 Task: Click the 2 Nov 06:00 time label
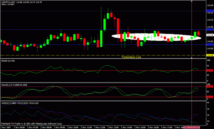click(x=19, y=128)
